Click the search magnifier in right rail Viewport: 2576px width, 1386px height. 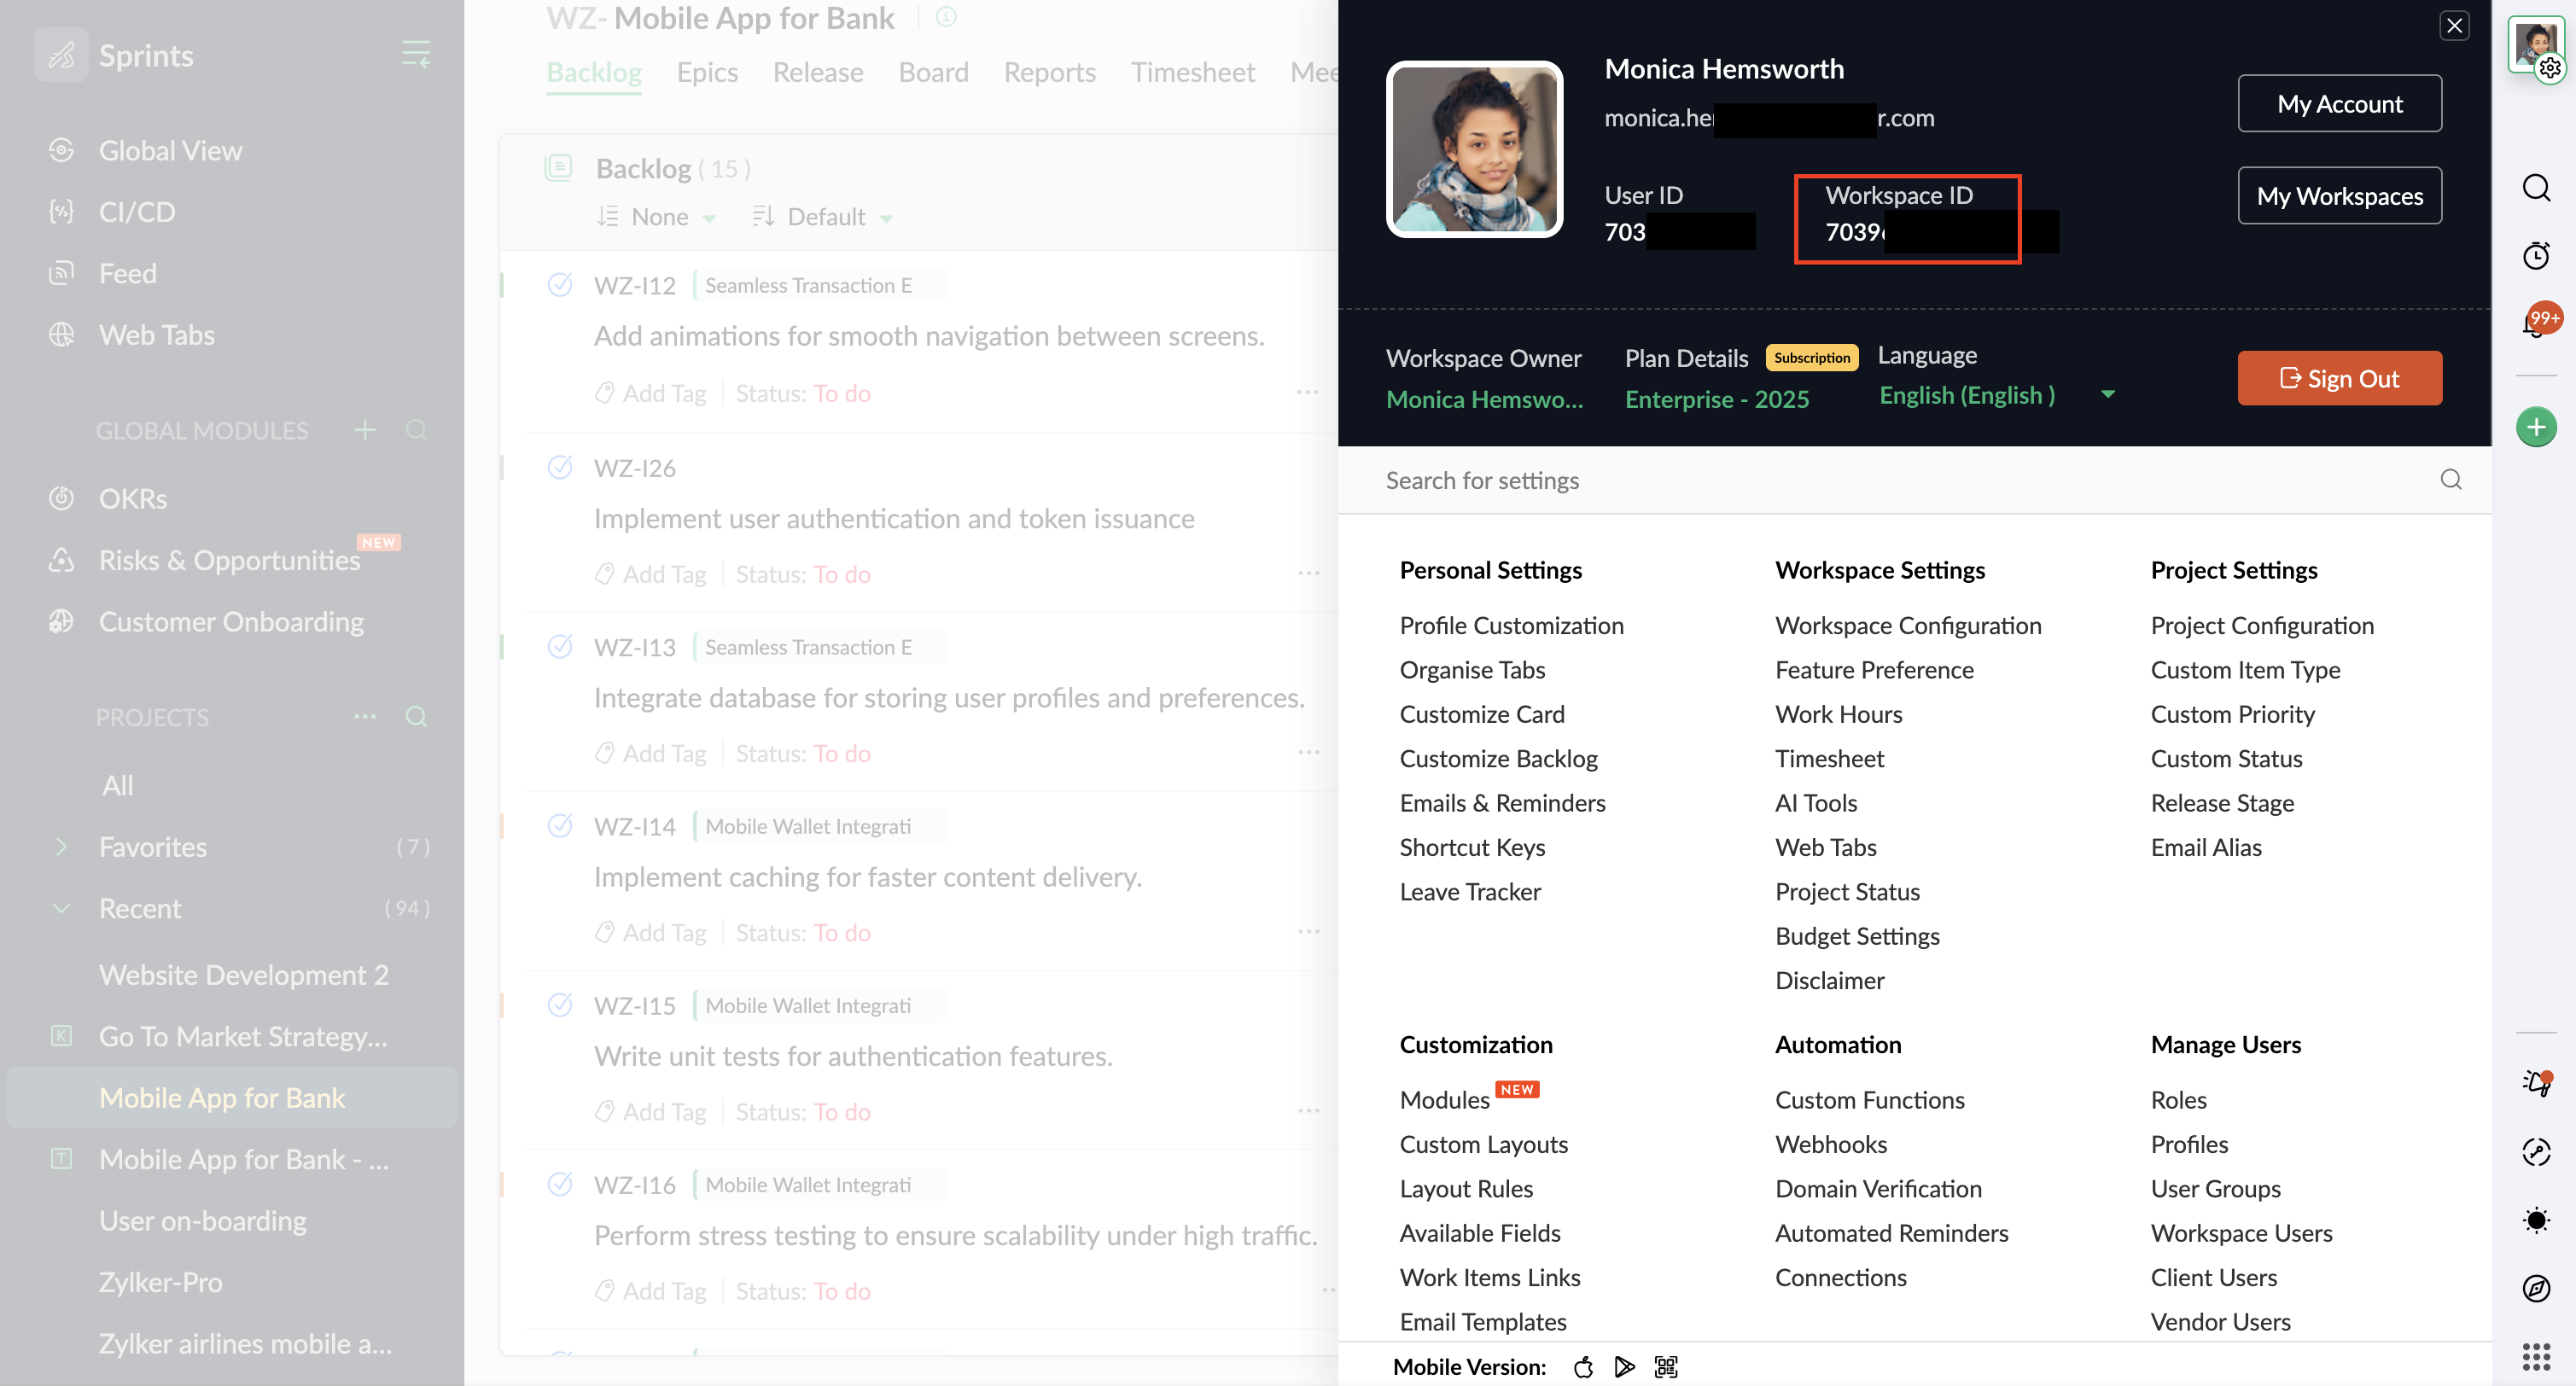[x=2536, y=188]
